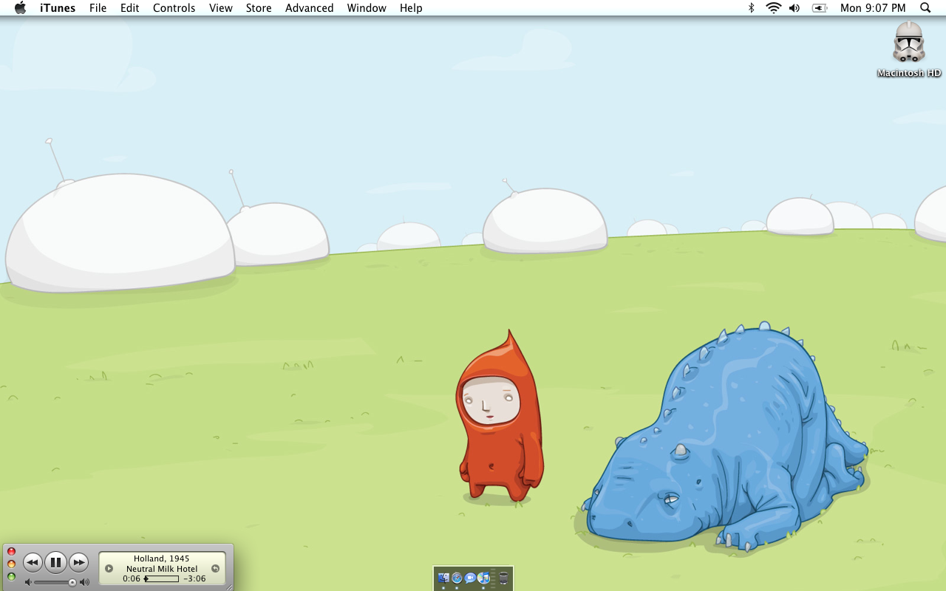Click the max-volume speaker icon
946x591 pixels.
coord(84,582)
